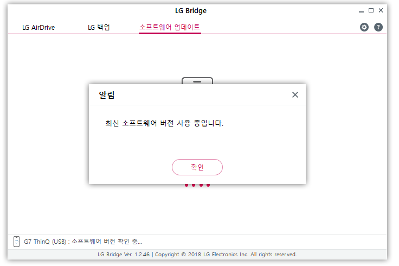Click the LG Bridge title bar text
Viewport: 399px width, 266px height.
[x=191, y=11]
